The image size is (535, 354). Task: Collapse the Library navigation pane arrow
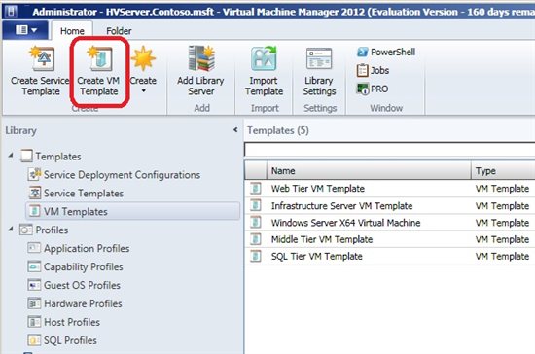(235, 130)
